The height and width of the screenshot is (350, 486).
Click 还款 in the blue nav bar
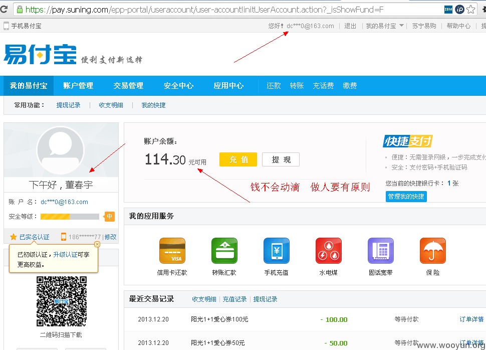pyautogui.click(x=274, y=86)
